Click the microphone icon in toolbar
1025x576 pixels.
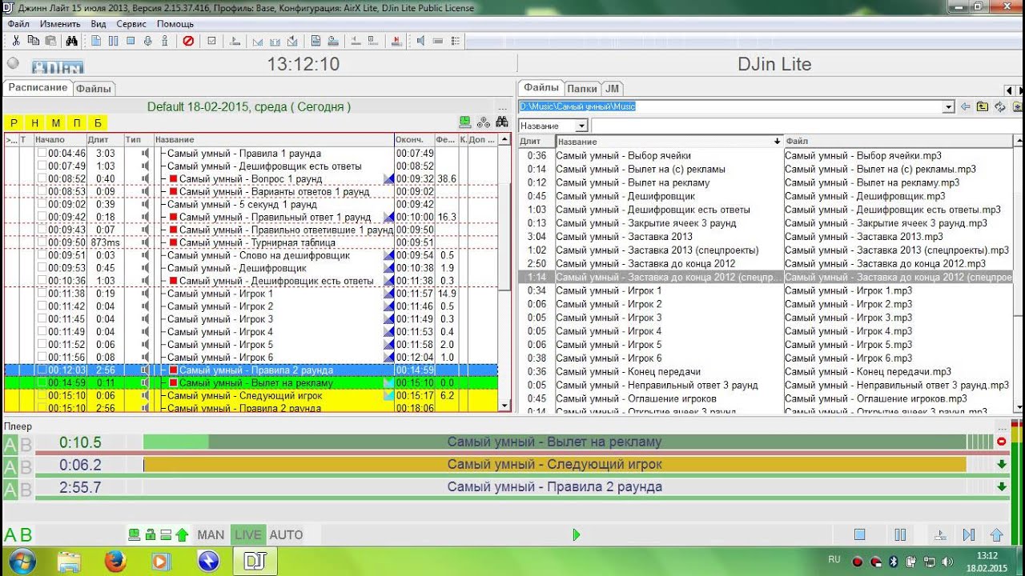coord(147,41)
